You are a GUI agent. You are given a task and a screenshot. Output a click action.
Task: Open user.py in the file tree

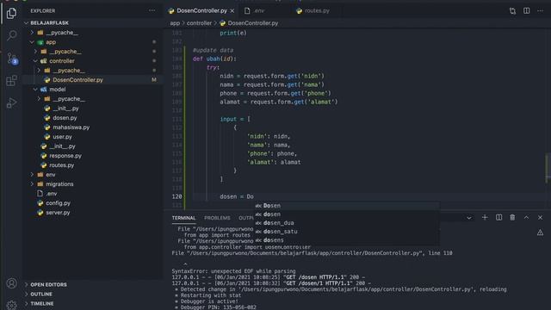pos(62,137)
